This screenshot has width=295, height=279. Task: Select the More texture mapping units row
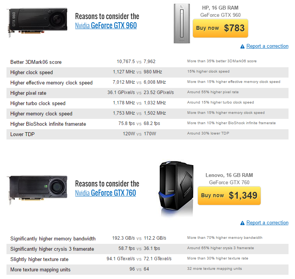coord(147,269)
